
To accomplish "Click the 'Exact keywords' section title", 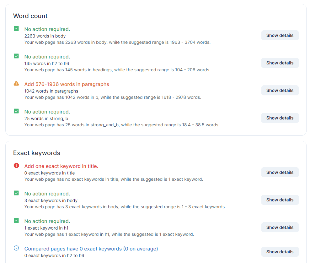I will coord(37,153).
